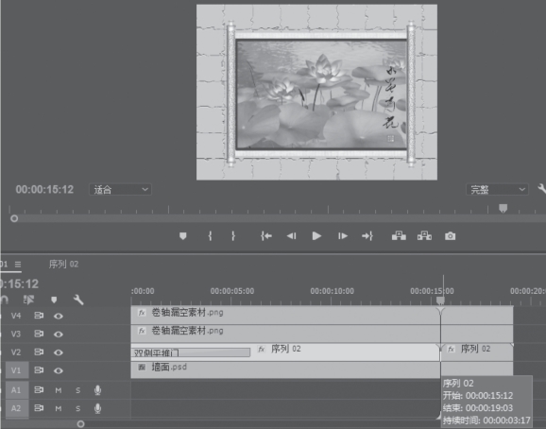Jump to In point button
The height and width of the screenshot is (429, 546).
[x=266, y=236]
